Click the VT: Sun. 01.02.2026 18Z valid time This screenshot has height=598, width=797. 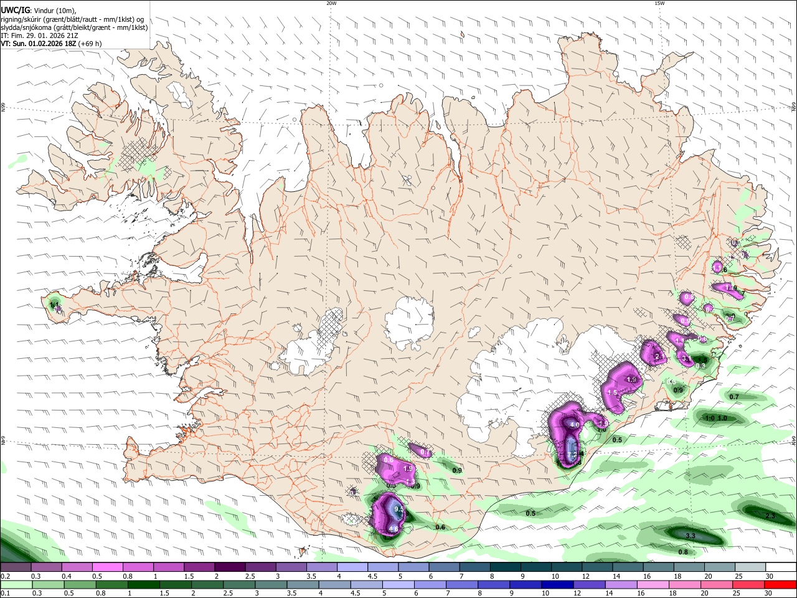[39, 44]
